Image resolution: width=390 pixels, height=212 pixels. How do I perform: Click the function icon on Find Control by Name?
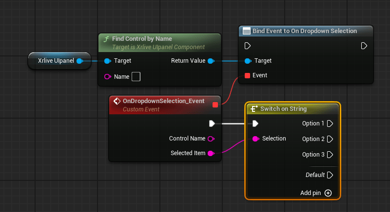[x=106, y=39]
